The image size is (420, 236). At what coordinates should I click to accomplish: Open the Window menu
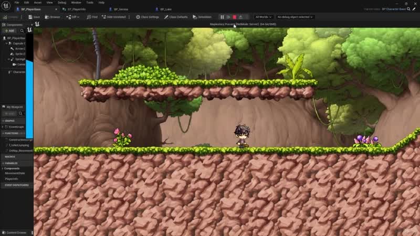point(76,3)
